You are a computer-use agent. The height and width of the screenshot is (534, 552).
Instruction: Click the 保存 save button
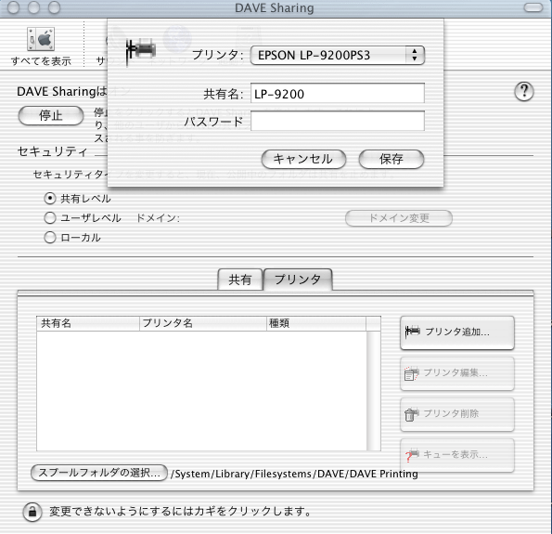click(392, 160)
